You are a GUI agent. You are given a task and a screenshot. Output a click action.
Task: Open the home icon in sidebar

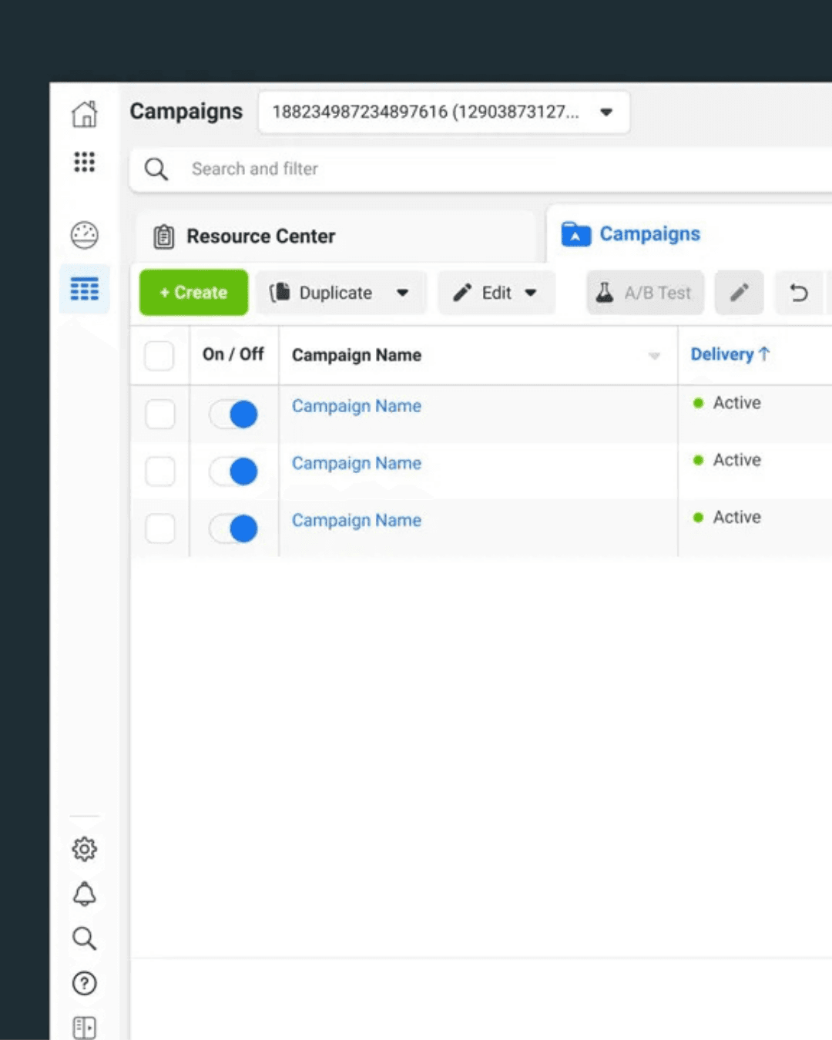point(85,114)
